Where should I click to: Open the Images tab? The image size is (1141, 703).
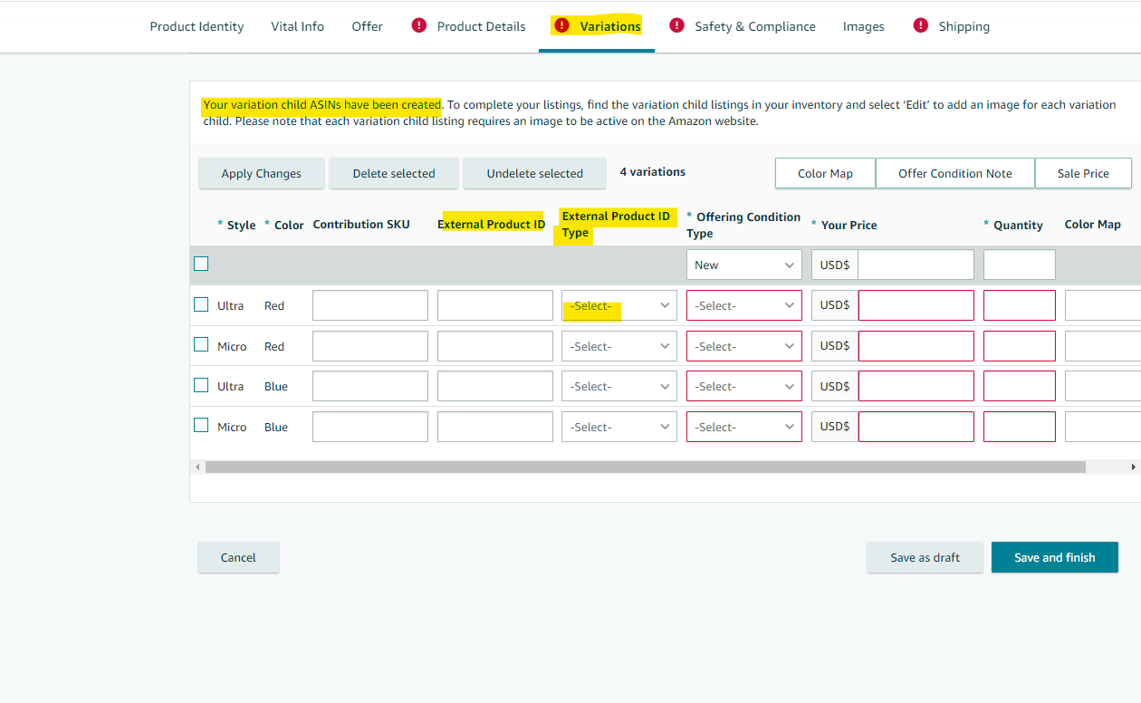tap(863, 26)
